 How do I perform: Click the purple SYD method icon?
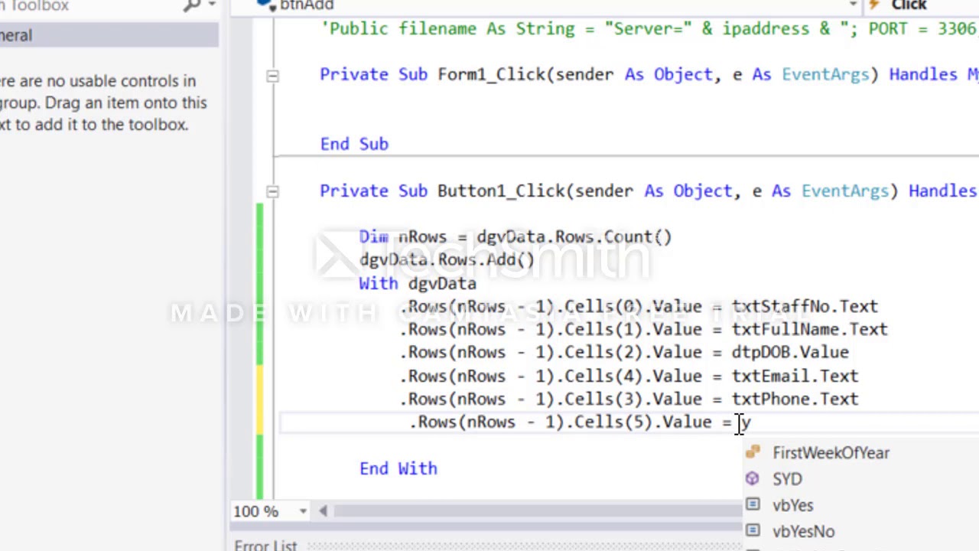(x=753, y=478)
